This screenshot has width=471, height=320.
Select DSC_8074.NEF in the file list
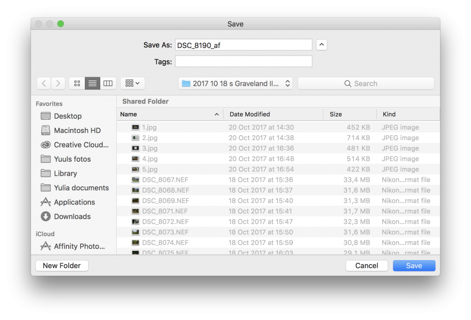(278, 243)
